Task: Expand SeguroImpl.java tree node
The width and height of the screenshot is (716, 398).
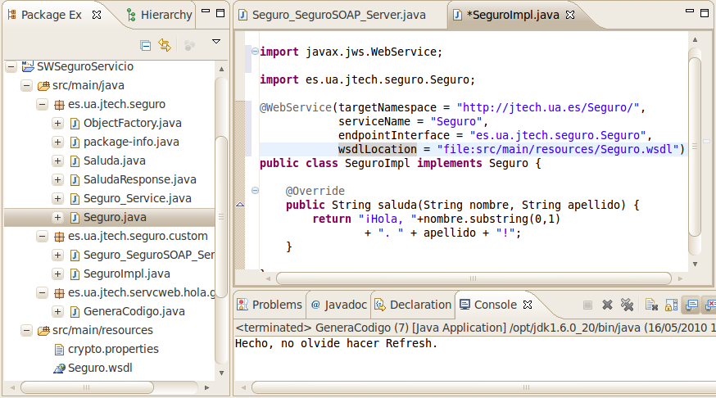Action: pos(57,274)
